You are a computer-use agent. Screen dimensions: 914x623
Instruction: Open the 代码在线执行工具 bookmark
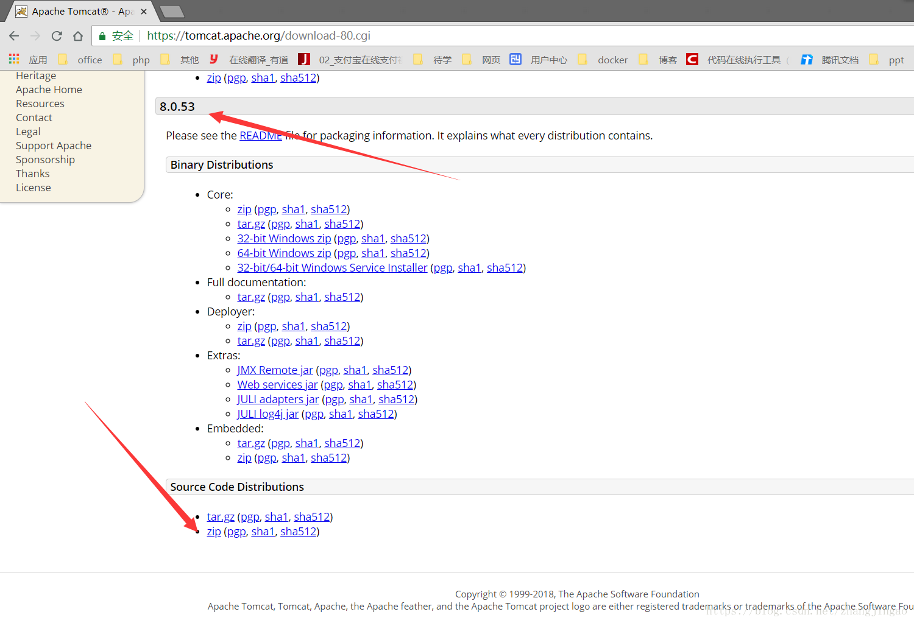coord(738,60)
